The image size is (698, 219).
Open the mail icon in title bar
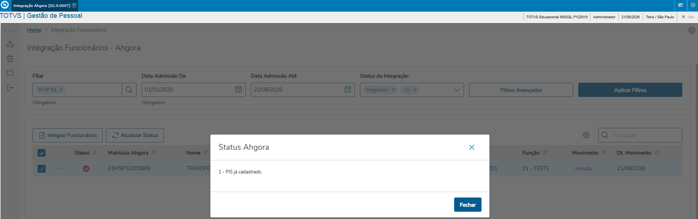[680, 5]
